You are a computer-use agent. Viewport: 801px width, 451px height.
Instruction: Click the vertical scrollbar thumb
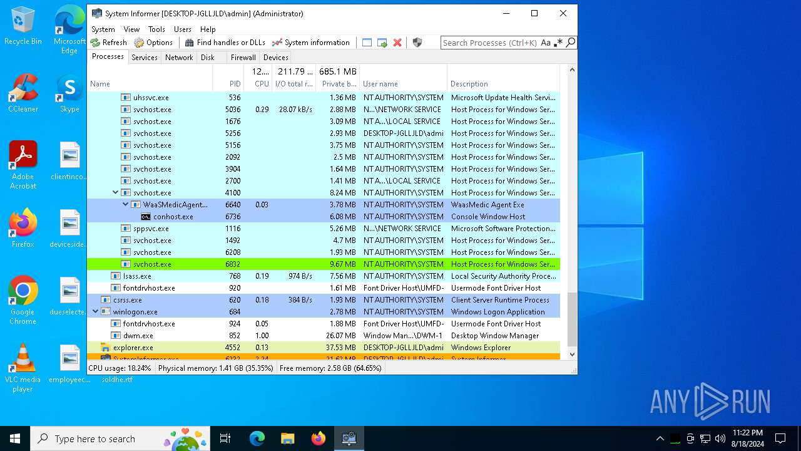571,319
